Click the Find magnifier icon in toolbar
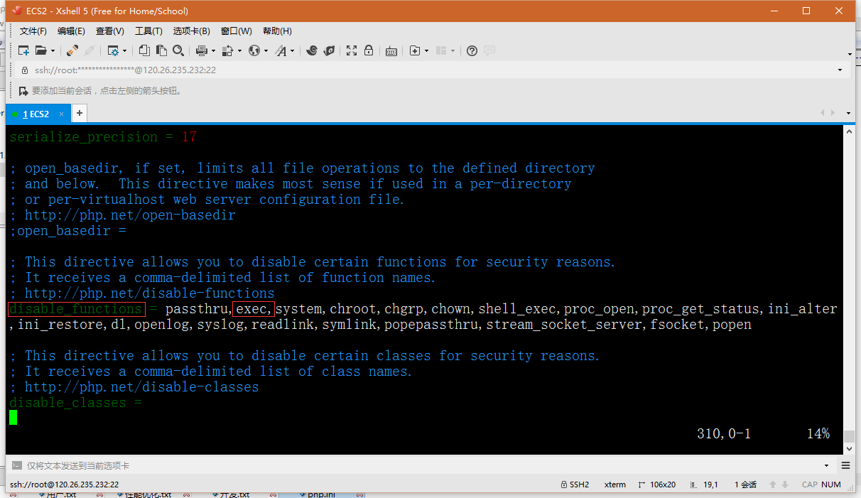 tap(178, 50)
